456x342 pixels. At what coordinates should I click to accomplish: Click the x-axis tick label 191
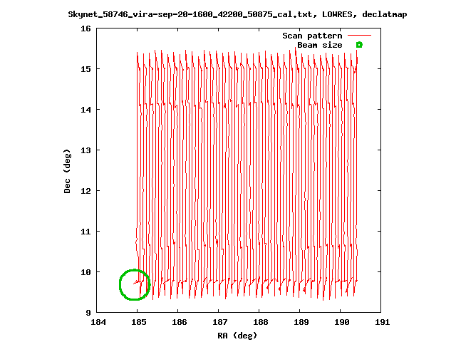click(x=382, y=322)
